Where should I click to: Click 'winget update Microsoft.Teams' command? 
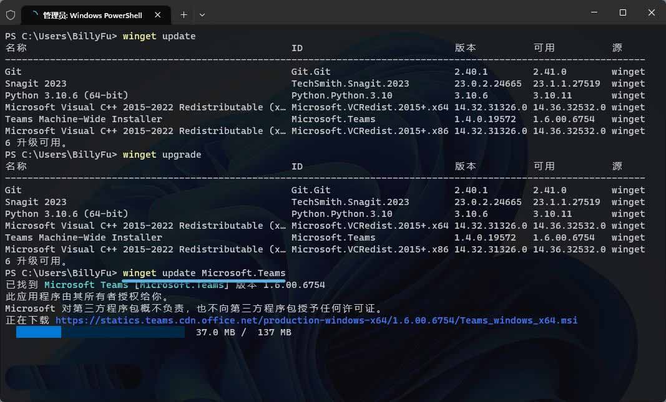(x=204, y=272)
